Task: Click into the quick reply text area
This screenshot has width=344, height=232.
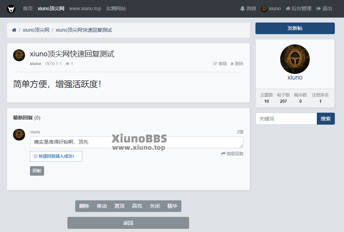Action: click(x=136, y=142)
